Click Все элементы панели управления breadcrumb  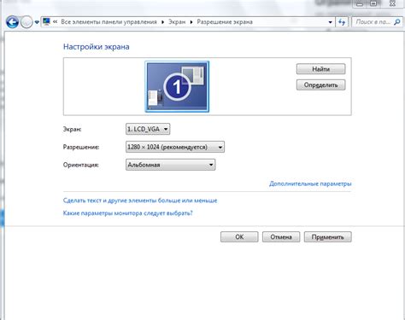tap(109, 22)
